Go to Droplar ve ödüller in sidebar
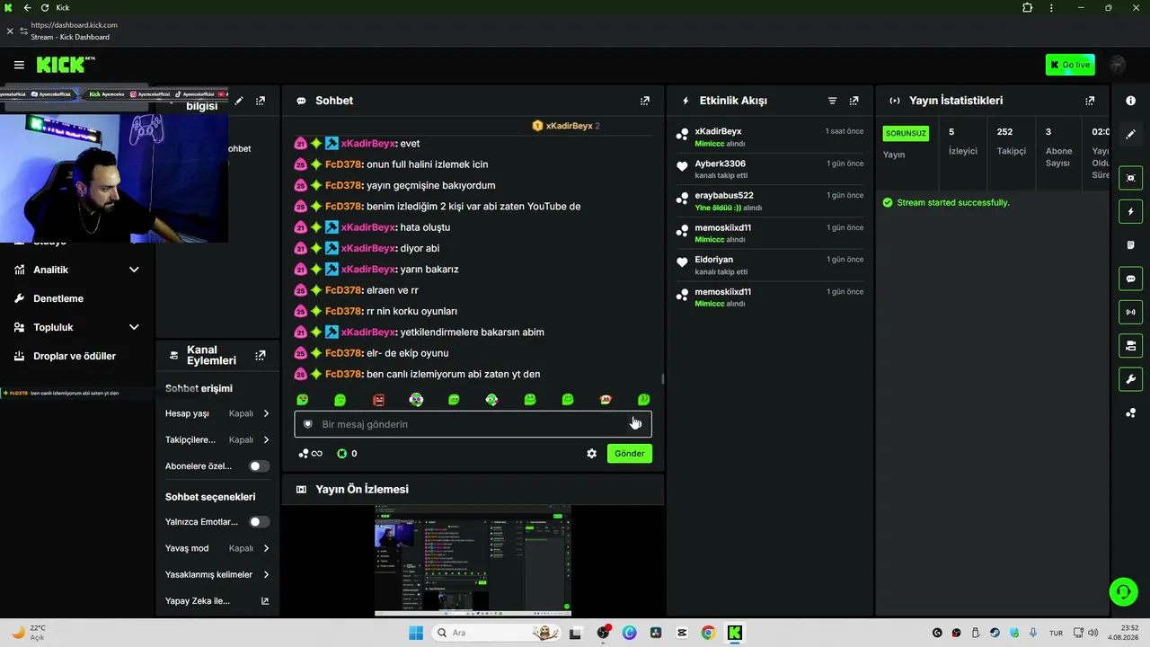 75,356
